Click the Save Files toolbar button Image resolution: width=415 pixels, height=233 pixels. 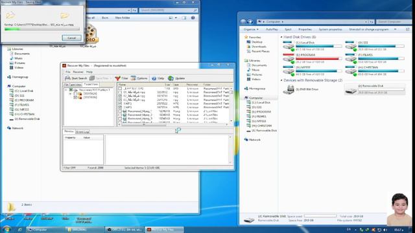point(99,78)
